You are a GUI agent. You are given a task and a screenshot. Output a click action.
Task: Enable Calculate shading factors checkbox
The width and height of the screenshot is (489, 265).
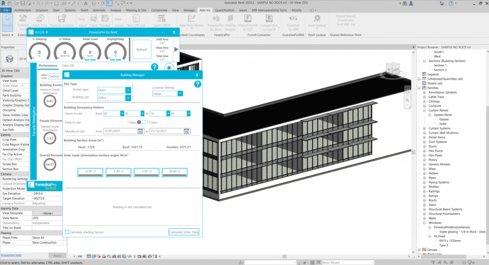[67, 232]
